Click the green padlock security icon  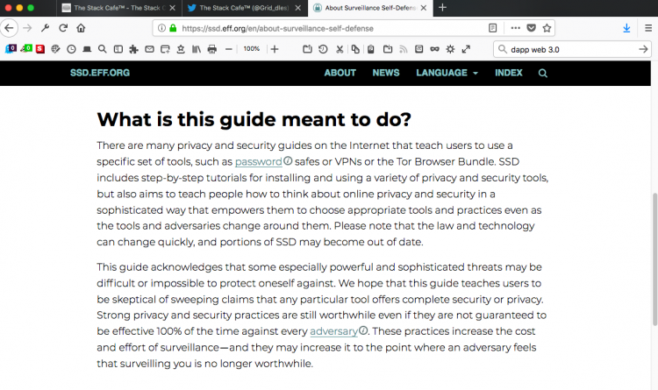[x=173, y=28]
